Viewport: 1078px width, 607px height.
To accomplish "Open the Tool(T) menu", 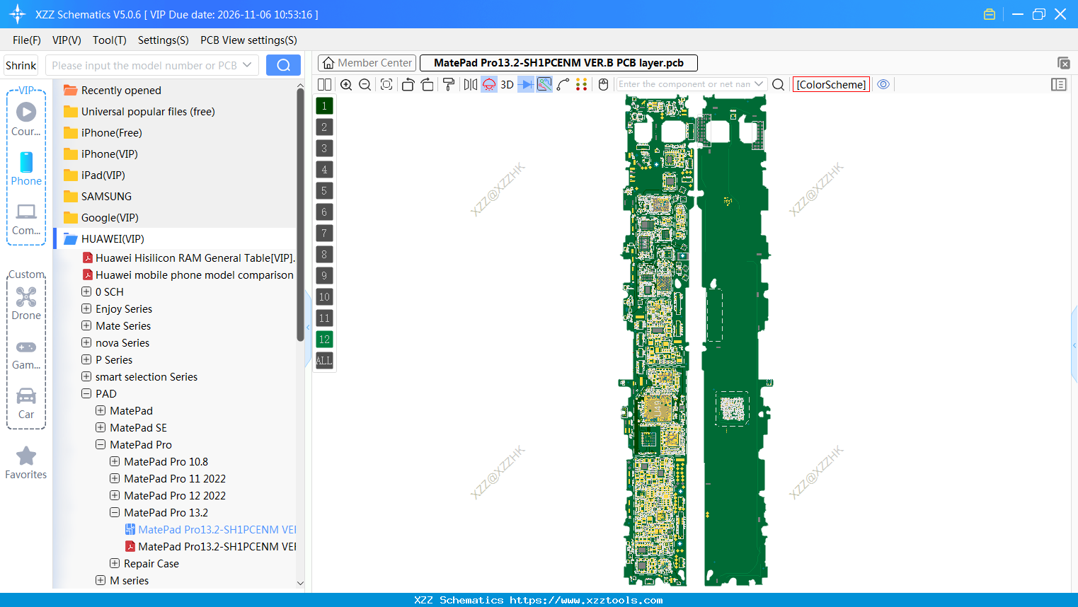I will pos(109,40).
